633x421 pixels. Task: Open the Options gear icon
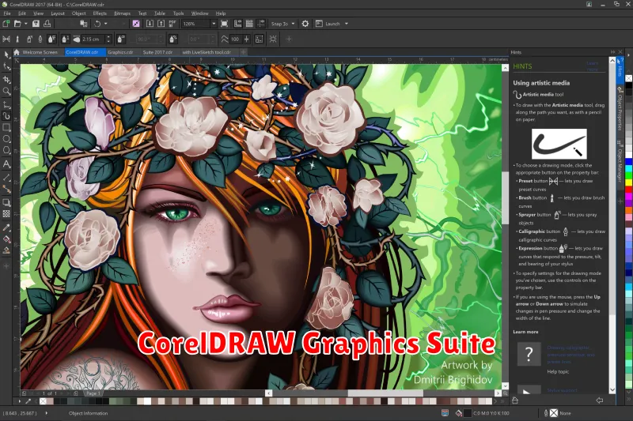305,24
